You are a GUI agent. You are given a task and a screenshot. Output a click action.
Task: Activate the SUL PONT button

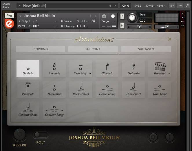point(93,49)
